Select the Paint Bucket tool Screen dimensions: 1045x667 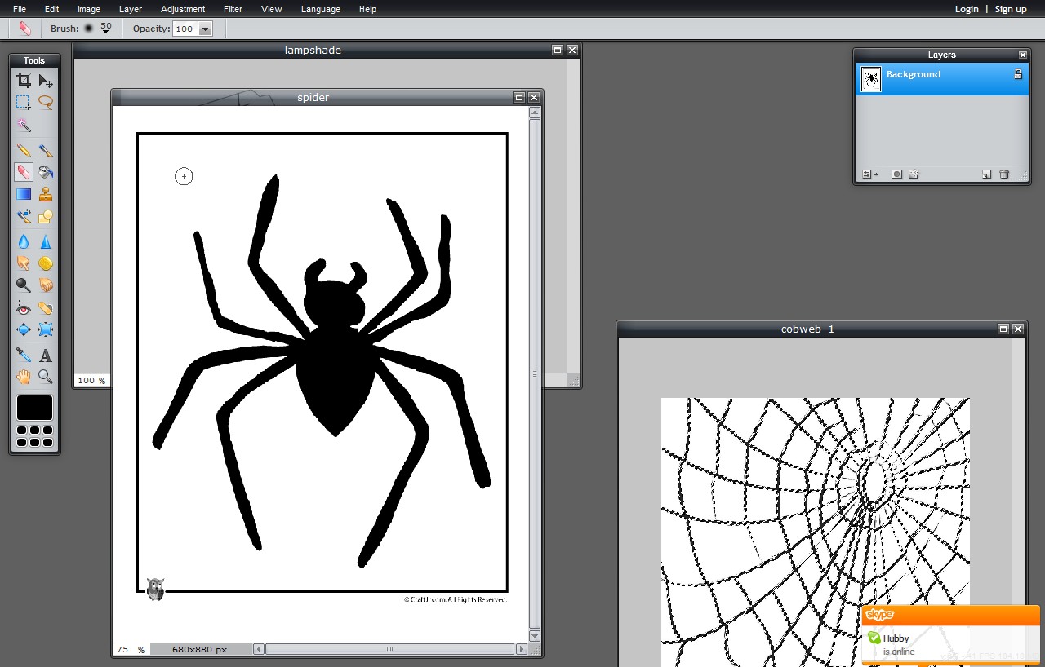pyautogui.click(x=46, y=172)
